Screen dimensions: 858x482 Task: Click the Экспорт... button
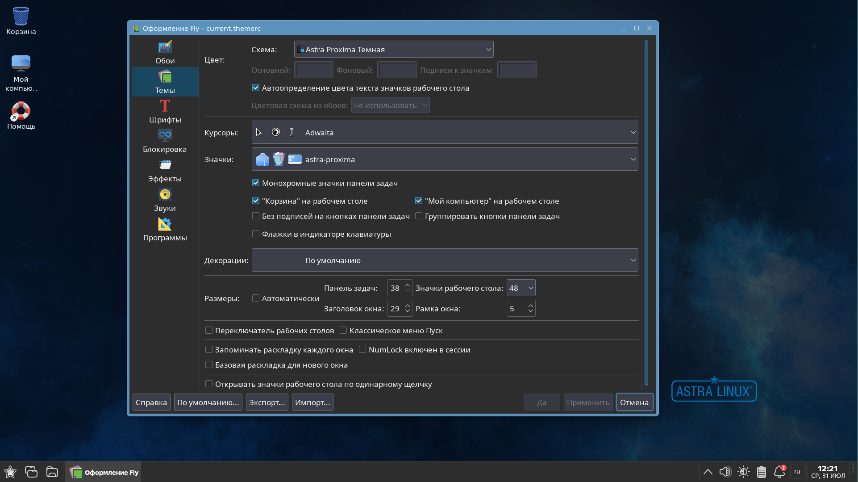(267, 402)
